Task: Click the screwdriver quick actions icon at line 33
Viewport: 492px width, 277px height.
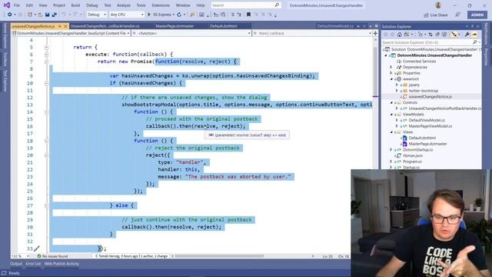Action: click(37, 249)
